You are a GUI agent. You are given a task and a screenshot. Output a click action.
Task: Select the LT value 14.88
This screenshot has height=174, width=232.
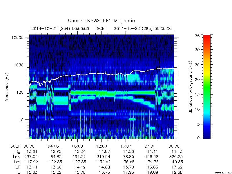tap(104, 167)
